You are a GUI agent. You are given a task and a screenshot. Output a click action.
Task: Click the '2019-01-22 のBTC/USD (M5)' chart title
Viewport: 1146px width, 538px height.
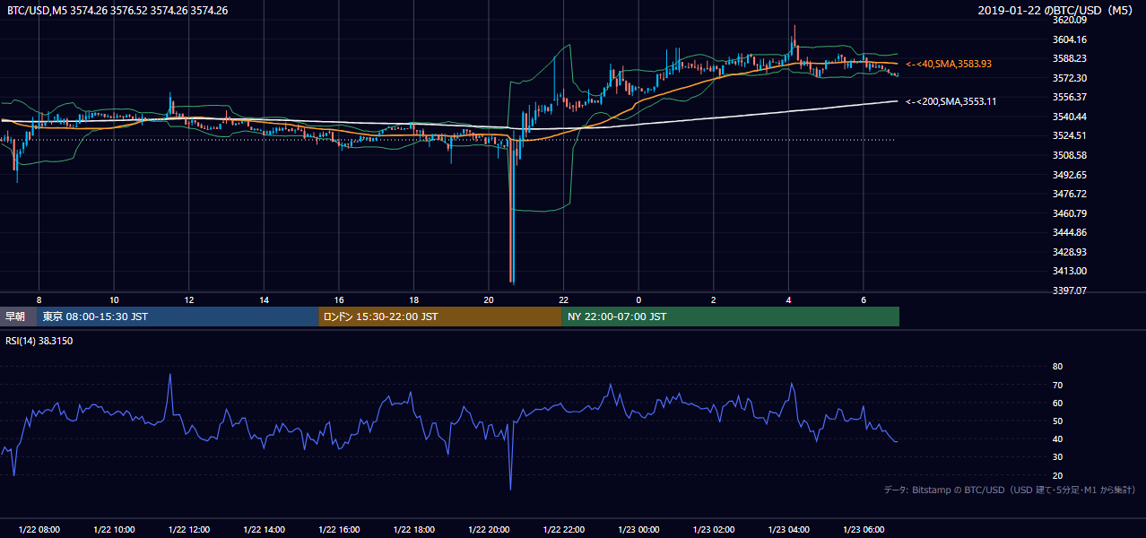(x=1057, y=11)
